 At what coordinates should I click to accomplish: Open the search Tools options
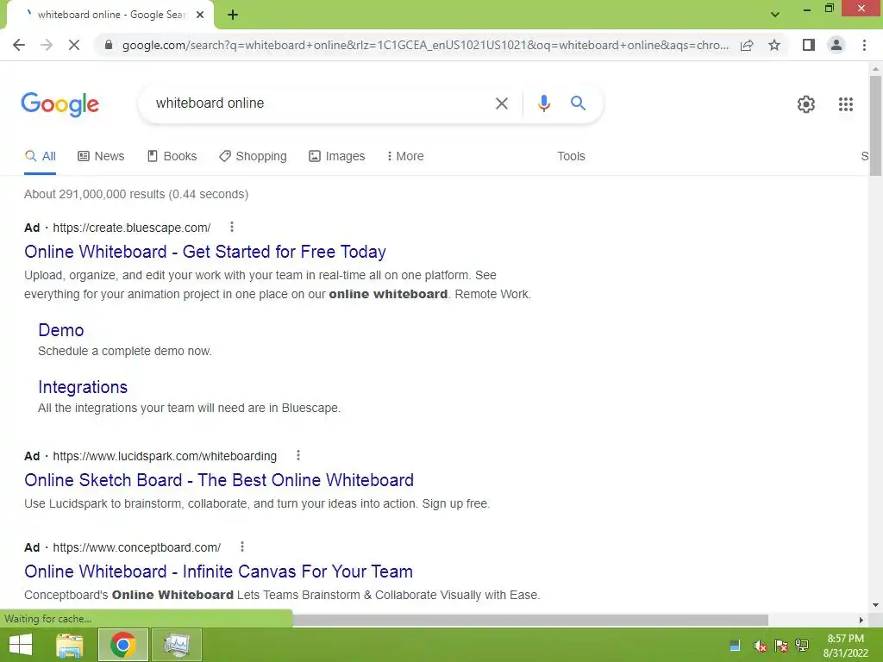point(571,157)
